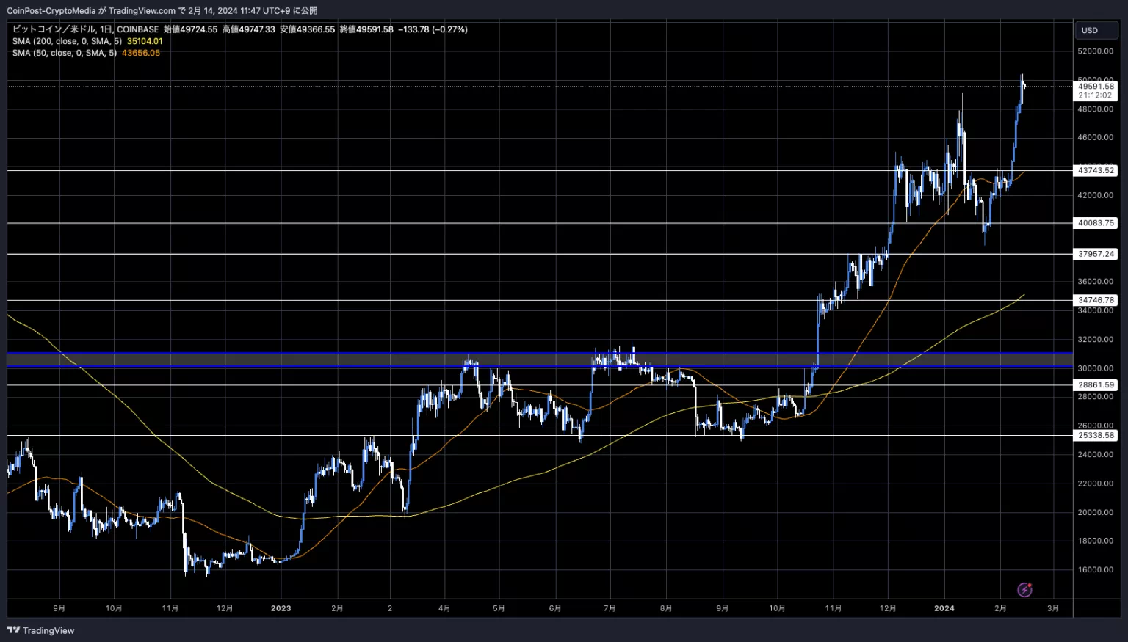Click the CoinPost-CryptoMedia publisher name
Screen dimensions: 1128x642
click(x=51, y=10)
